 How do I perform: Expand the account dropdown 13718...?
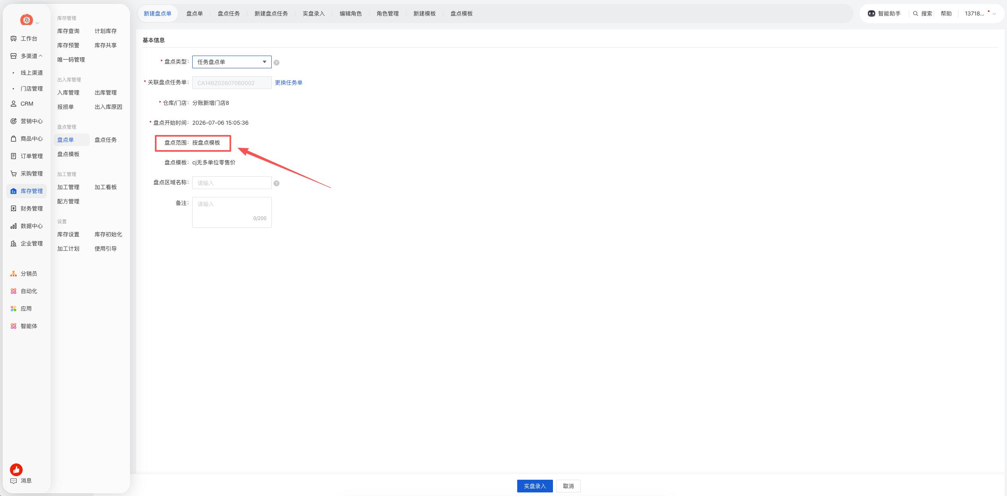click(x=980, y=14)
